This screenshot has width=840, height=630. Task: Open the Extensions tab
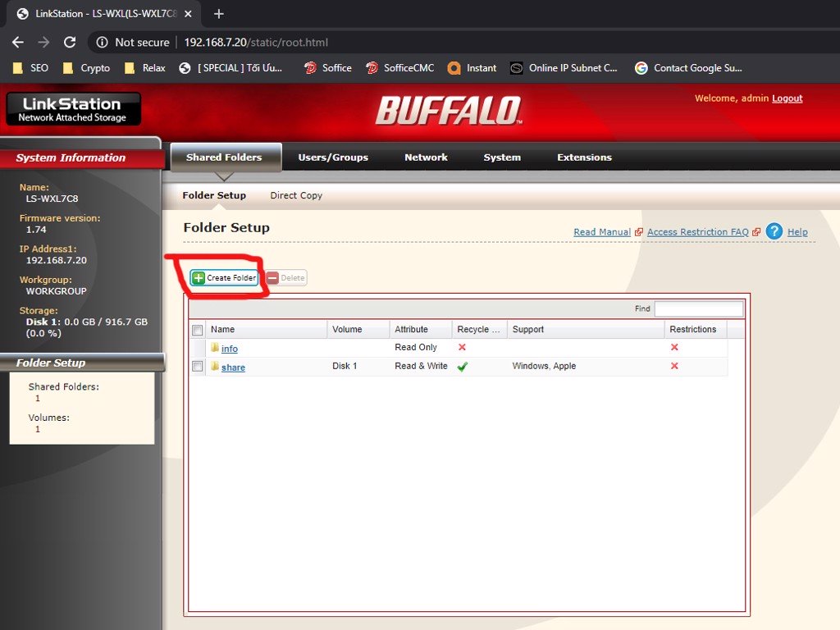[584, 157]
